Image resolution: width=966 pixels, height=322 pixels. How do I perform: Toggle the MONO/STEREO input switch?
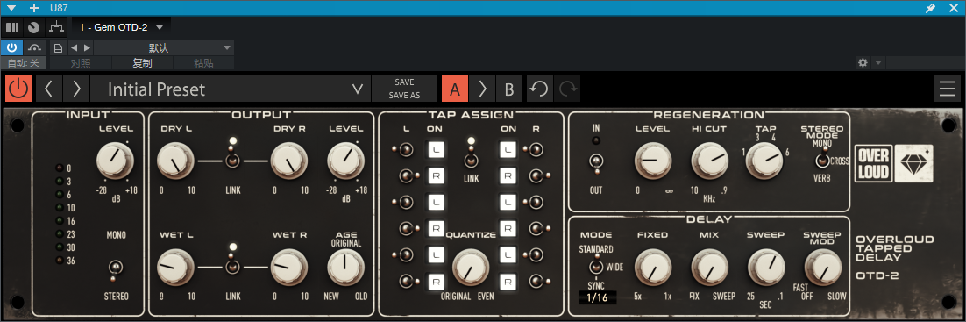115,267
